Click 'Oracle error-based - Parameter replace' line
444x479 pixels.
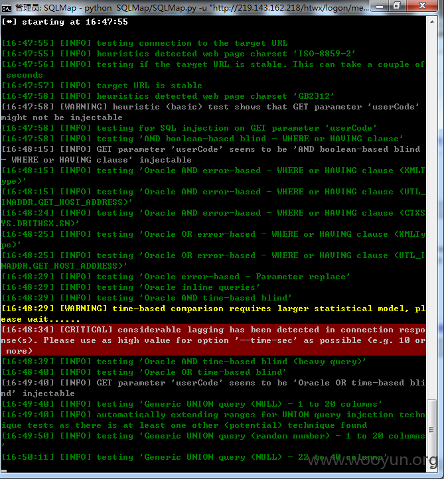(x=176, y=277)
